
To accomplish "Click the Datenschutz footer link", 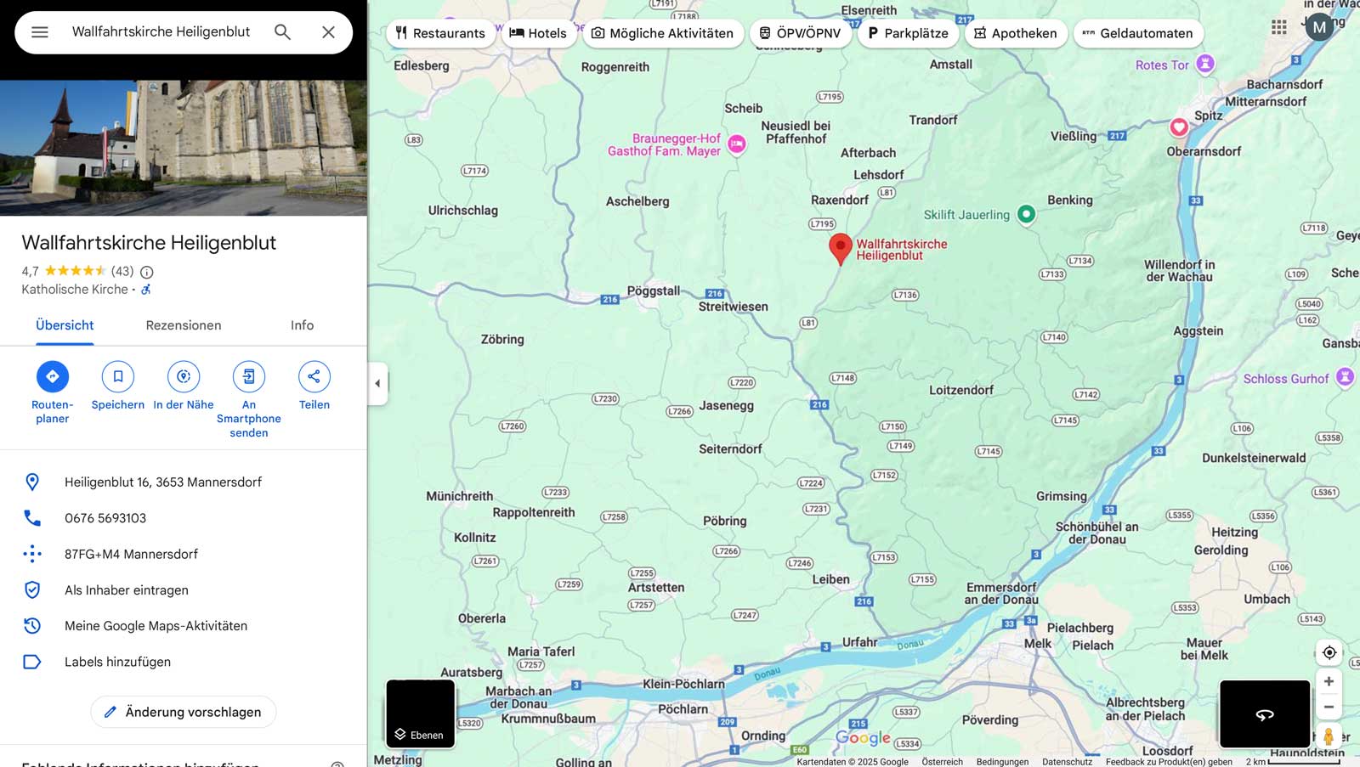I will pos(1067,762).
